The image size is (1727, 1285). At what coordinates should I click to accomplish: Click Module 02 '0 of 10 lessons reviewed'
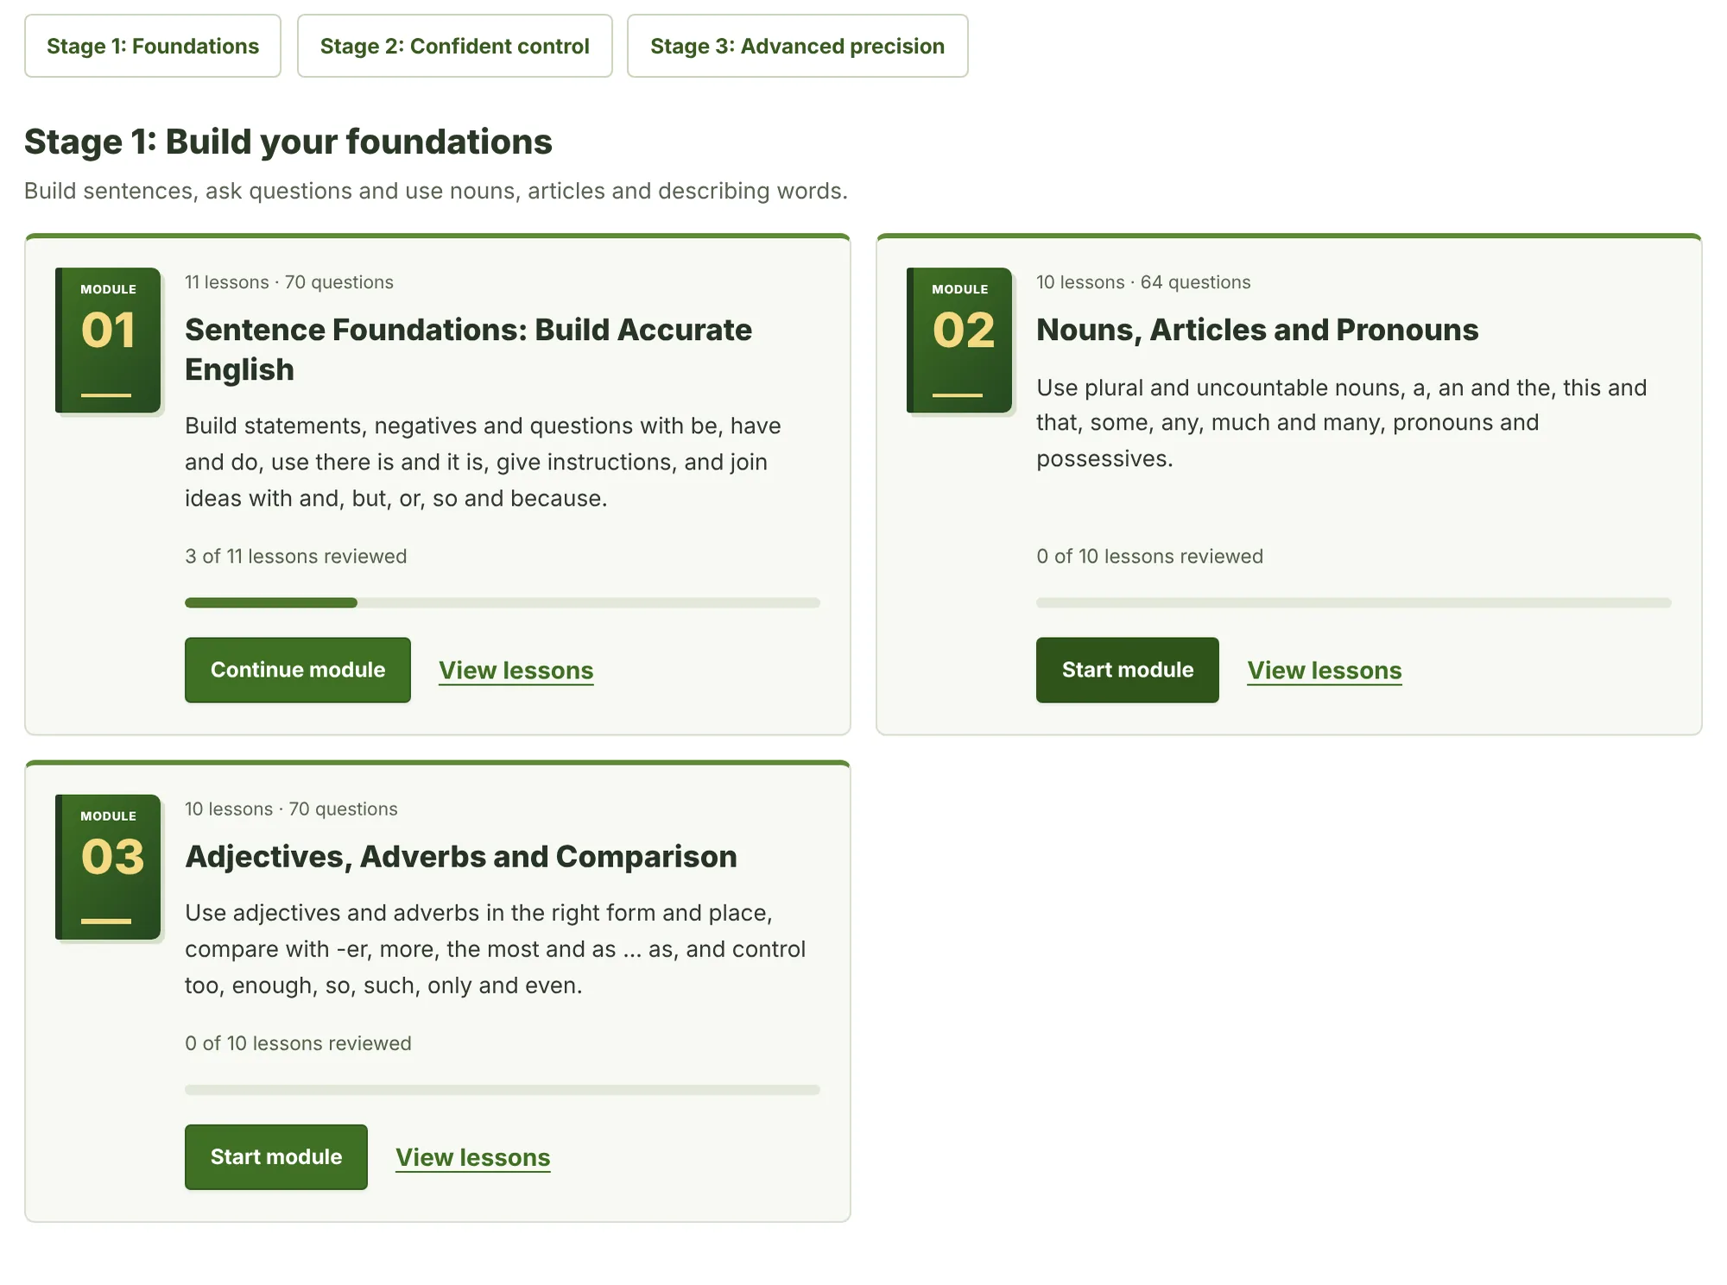(1149, 557)
